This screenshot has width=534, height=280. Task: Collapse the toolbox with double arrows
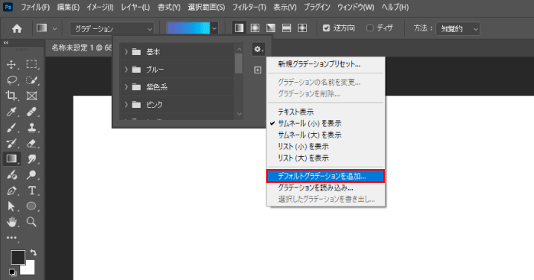pos(5,43)
